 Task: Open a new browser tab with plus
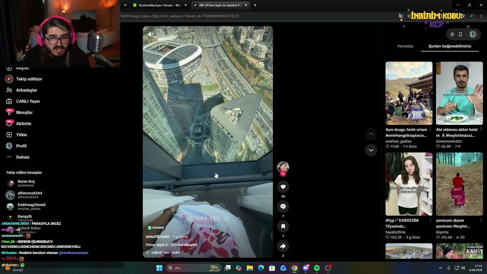255,5
